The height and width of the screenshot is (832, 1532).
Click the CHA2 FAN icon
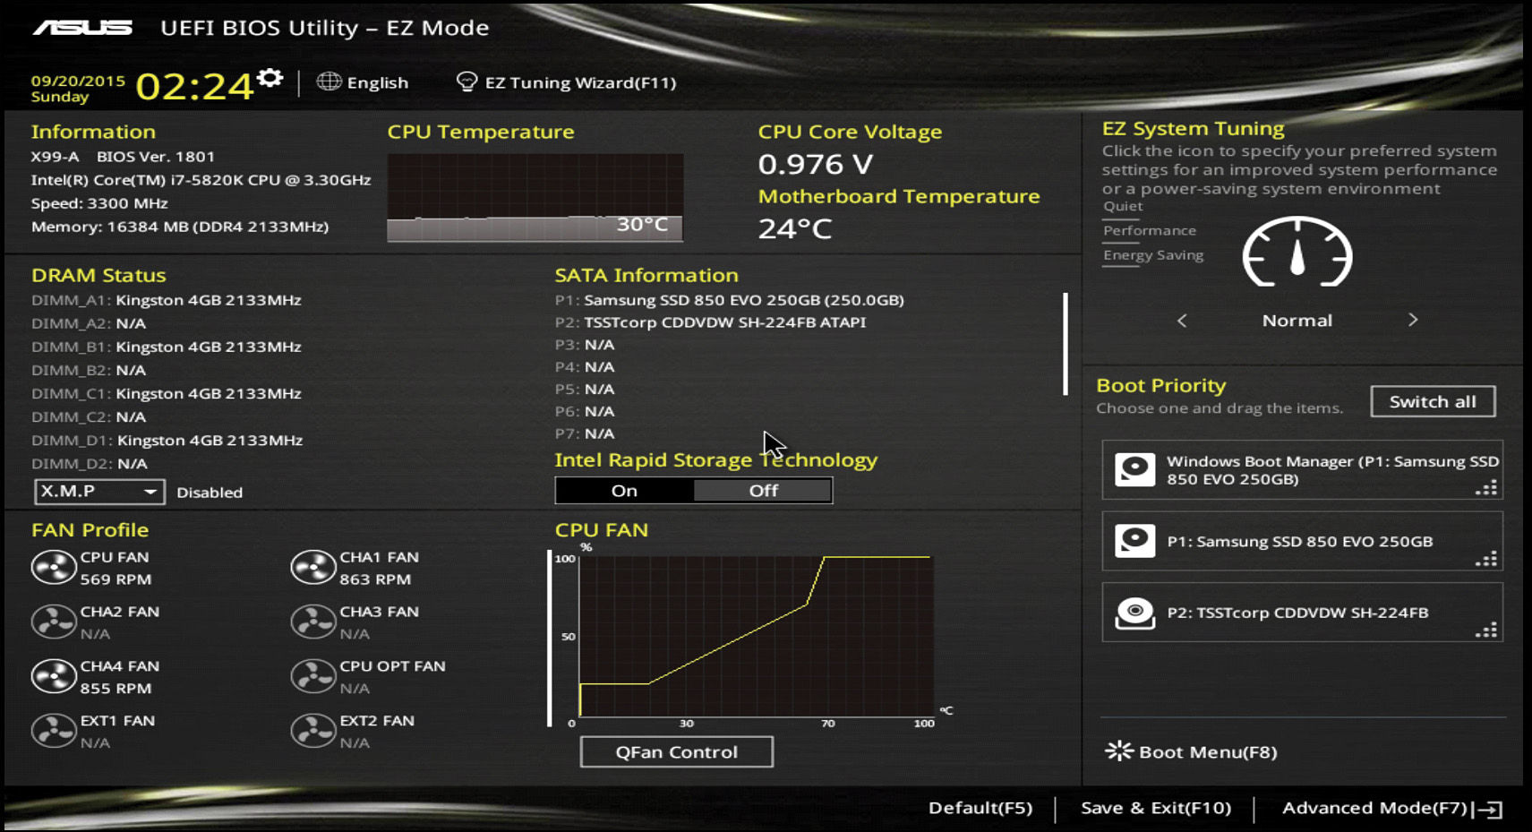pos(54,622)
